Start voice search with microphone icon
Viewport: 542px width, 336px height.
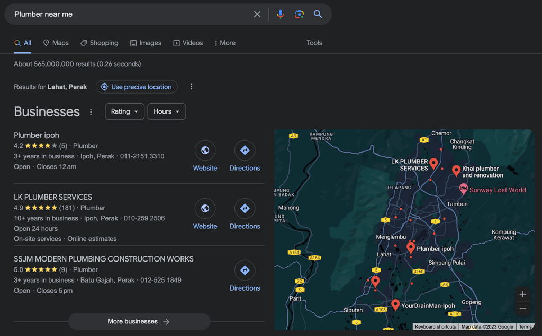pyautogui.click(x=280, y=14)
